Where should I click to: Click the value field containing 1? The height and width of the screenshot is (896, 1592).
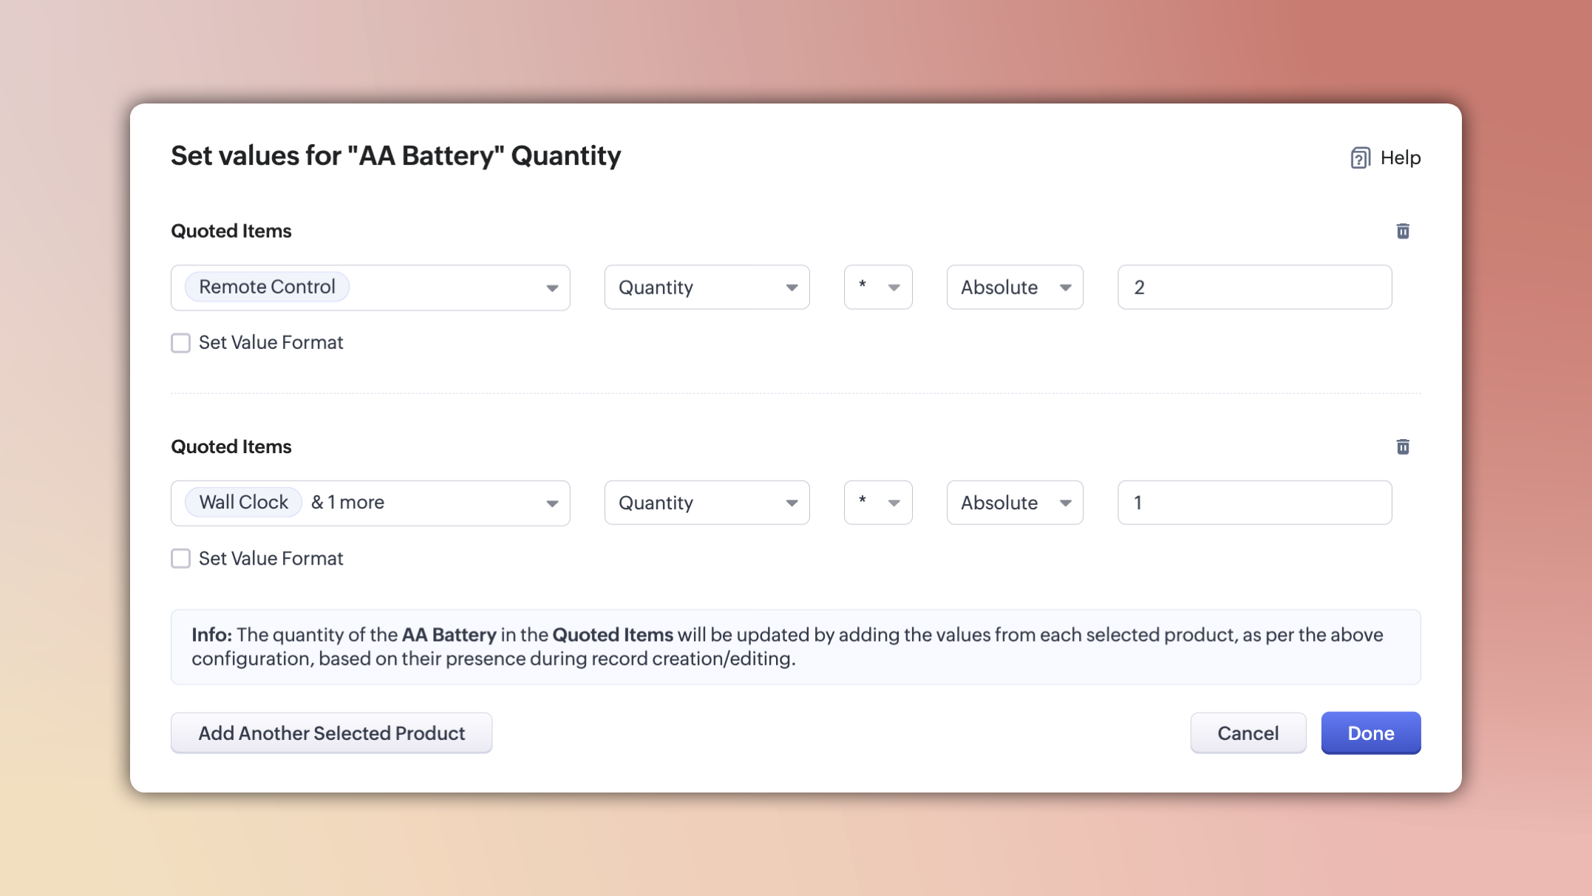pos(1254,503)
